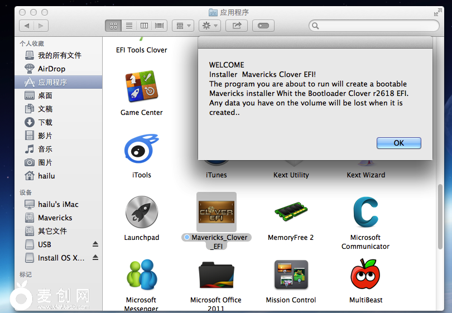This screenshot has width=452, height=313.
Task: Open the iTools app icon
Action: (142, 150)
